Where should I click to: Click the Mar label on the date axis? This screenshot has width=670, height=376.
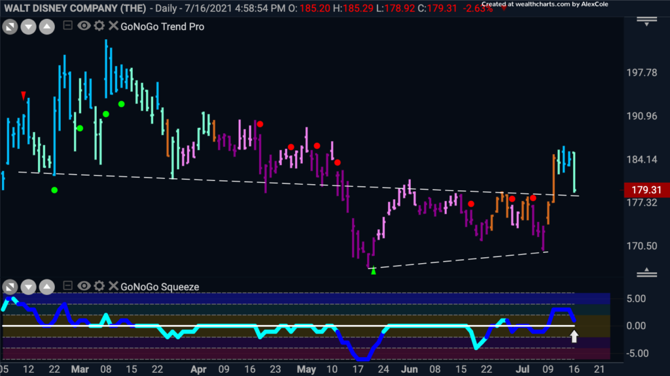coord(80,369)
